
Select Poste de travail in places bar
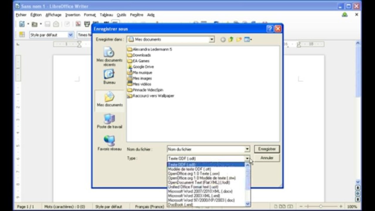109,121
